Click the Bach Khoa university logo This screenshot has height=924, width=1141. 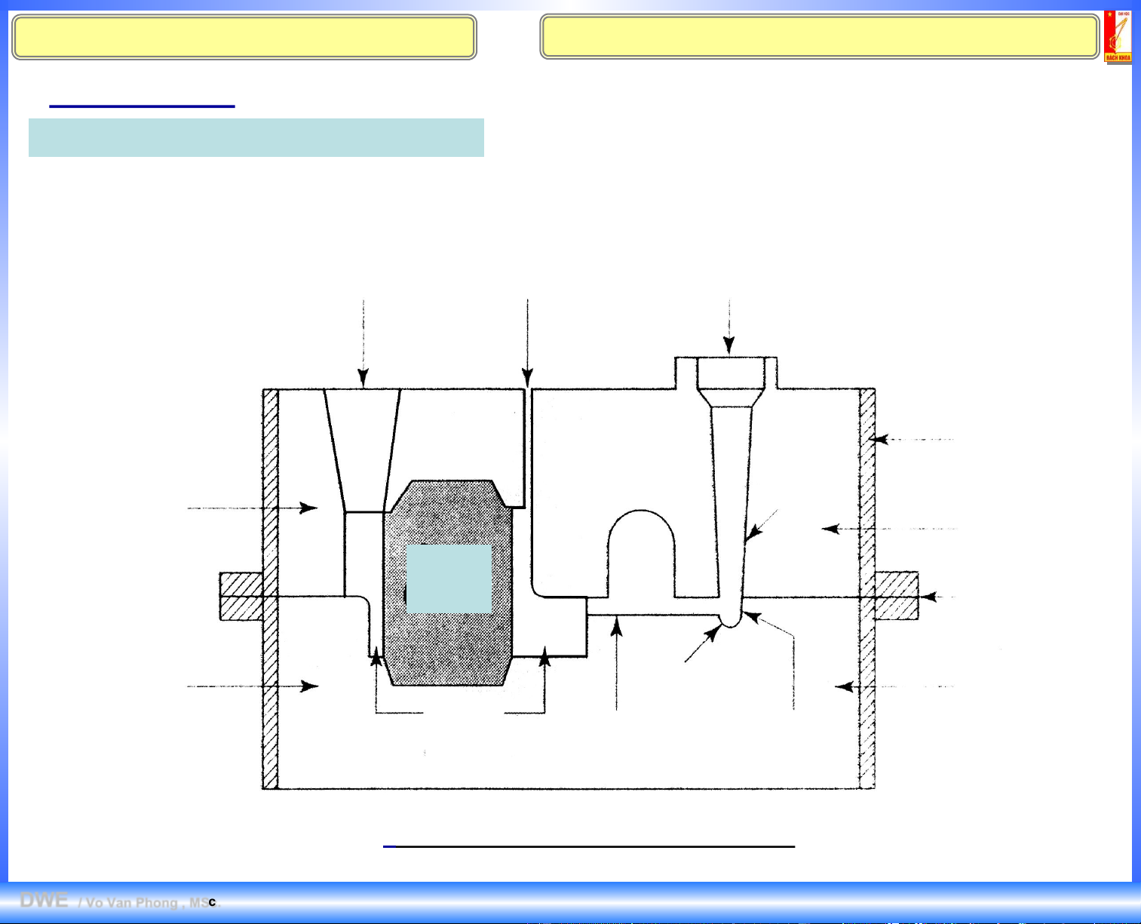(1118, 36)
